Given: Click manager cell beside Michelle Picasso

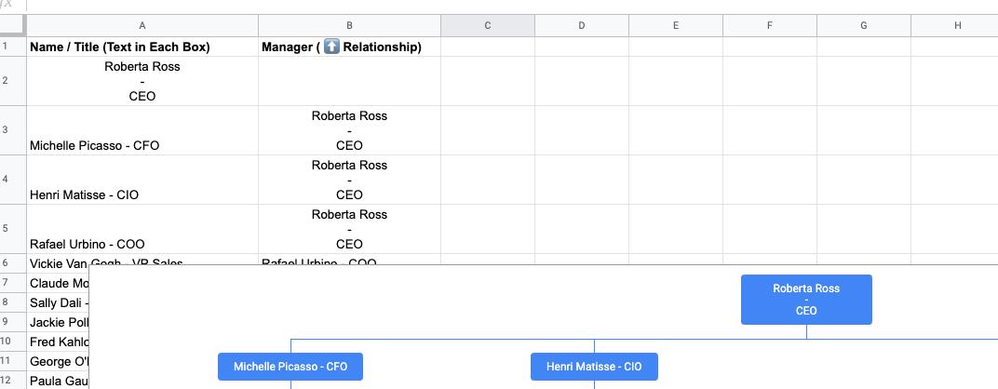Looking at the screenshot, I should pyautogui.click(x=349, y=131).
